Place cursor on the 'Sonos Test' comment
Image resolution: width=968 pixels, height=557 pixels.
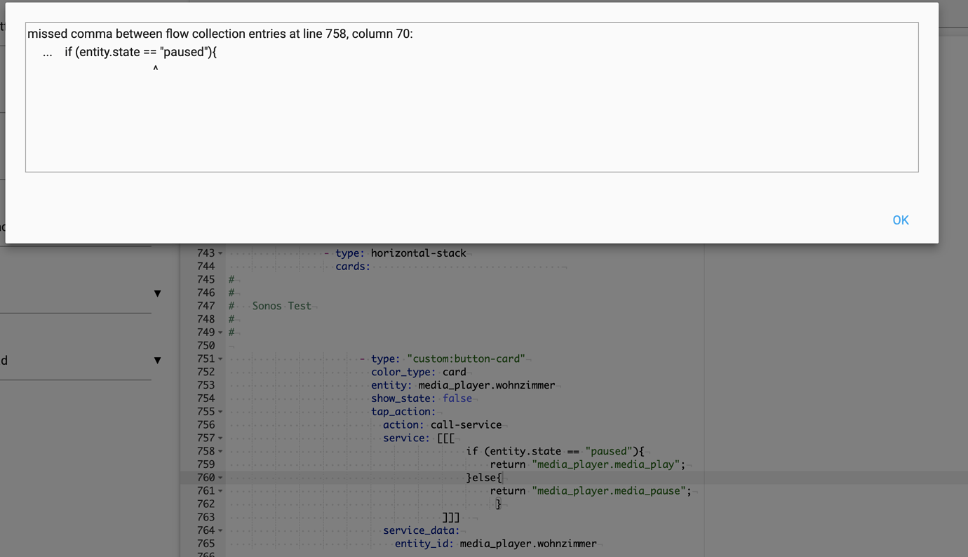click(x=281, y=306)
